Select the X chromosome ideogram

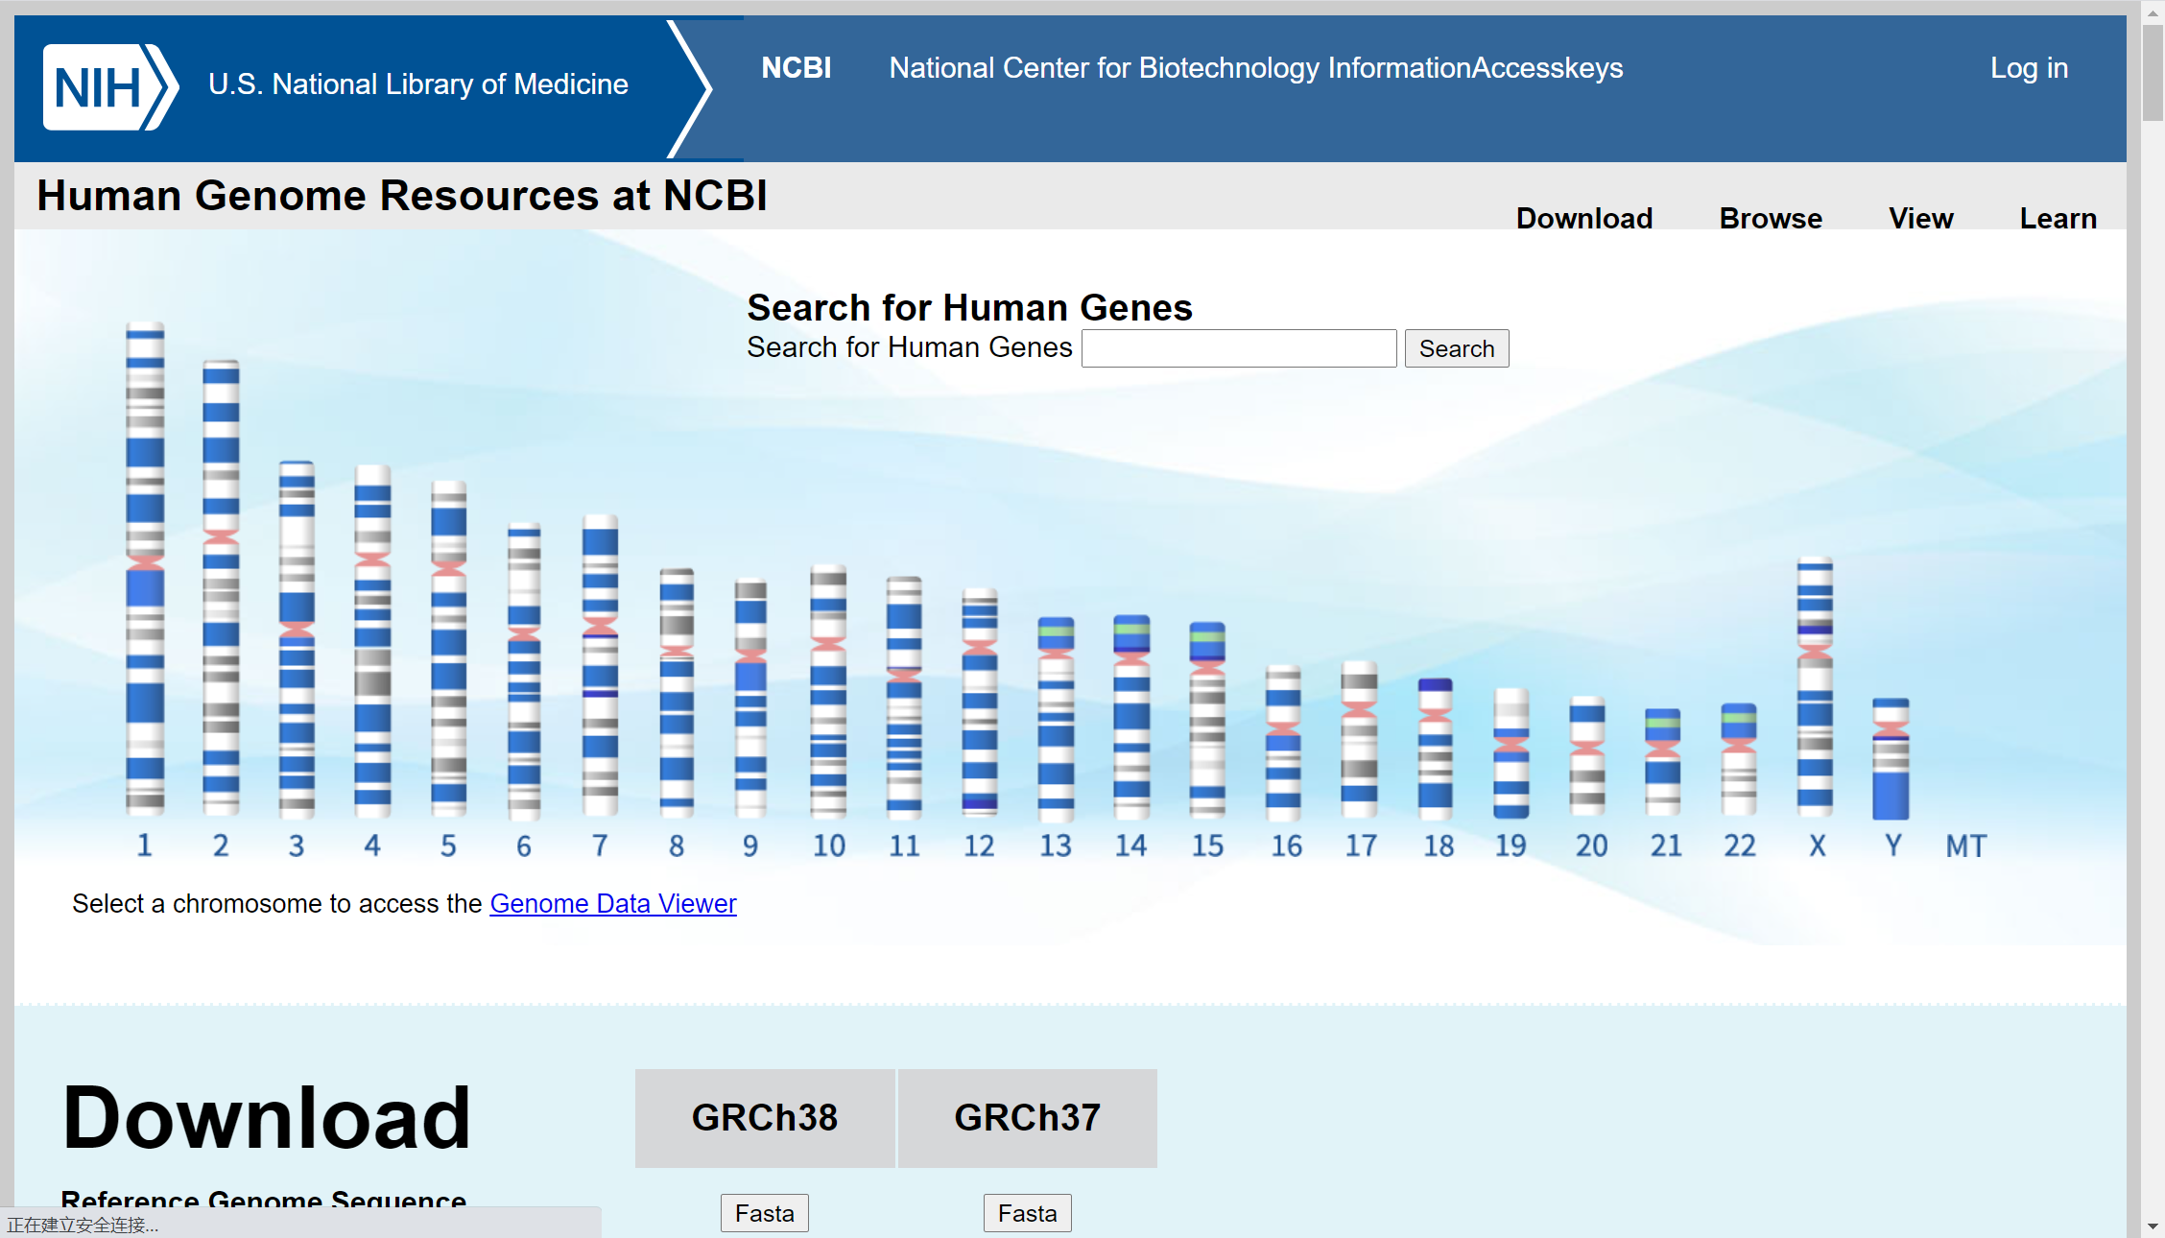[x=1815, y=687]
